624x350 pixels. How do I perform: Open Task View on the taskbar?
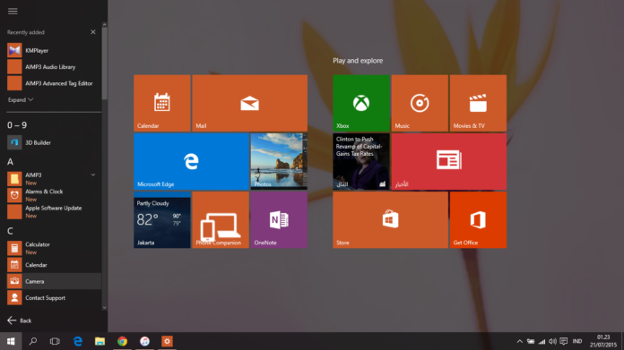[55, 341]
